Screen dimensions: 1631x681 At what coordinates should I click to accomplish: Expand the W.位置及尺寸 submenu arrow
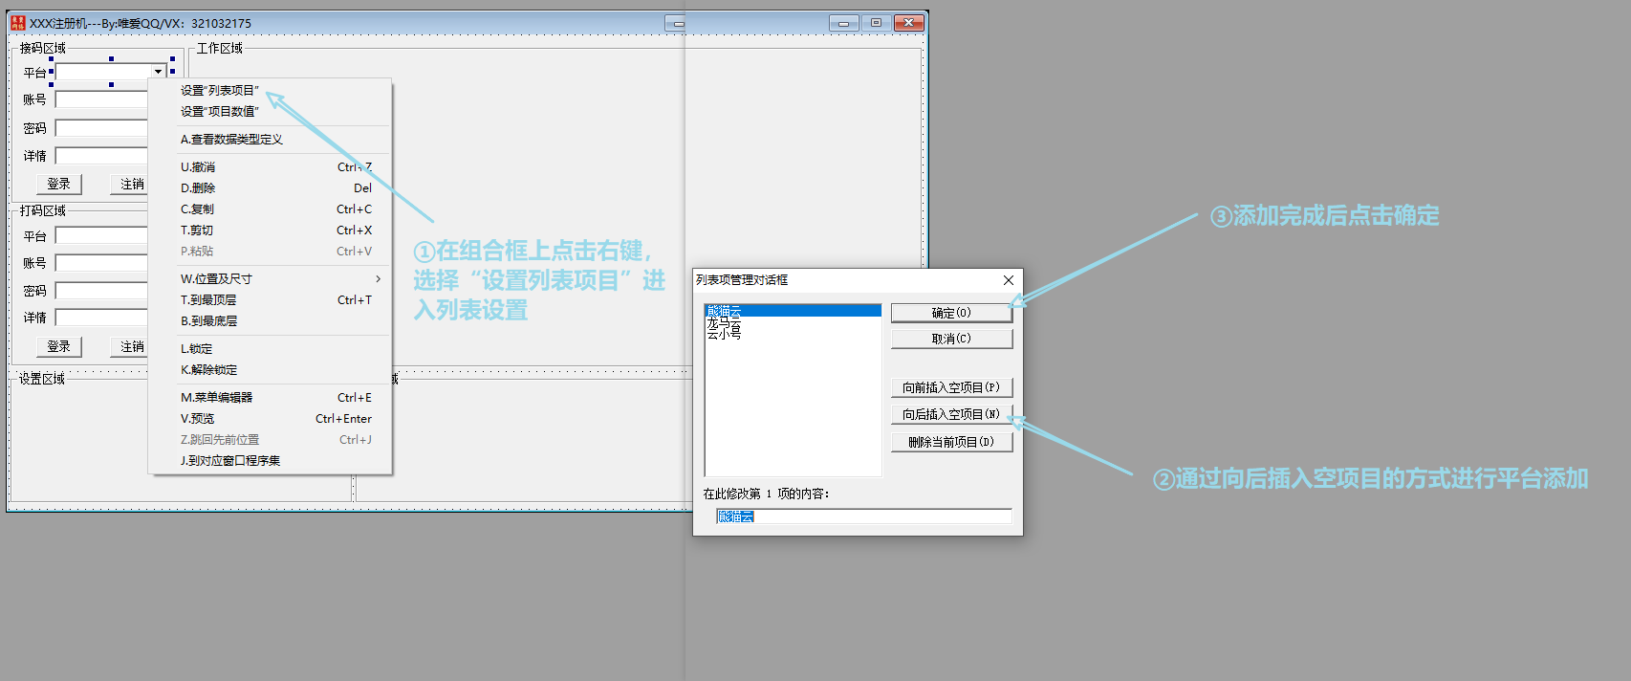[379, 279]
